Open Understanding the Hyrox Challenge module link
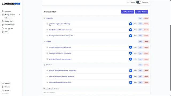171x96 pixels. click(60, 24)
